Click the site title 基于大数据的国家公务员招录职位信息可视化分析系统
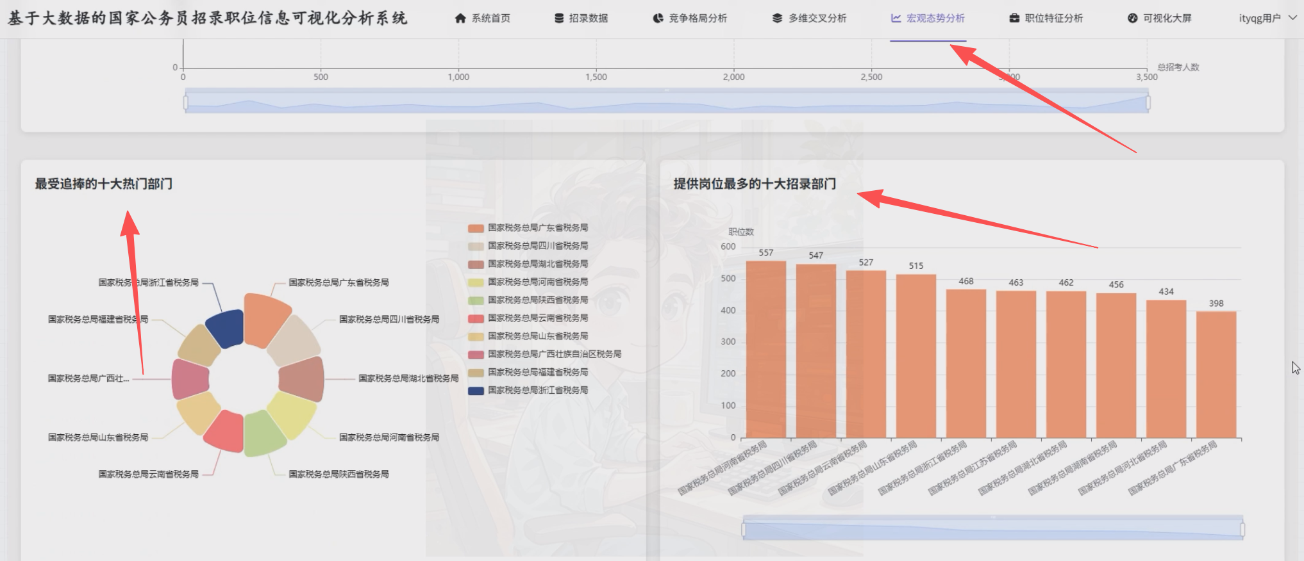Viewport: 1304px width, 561px height. point(208,18)
